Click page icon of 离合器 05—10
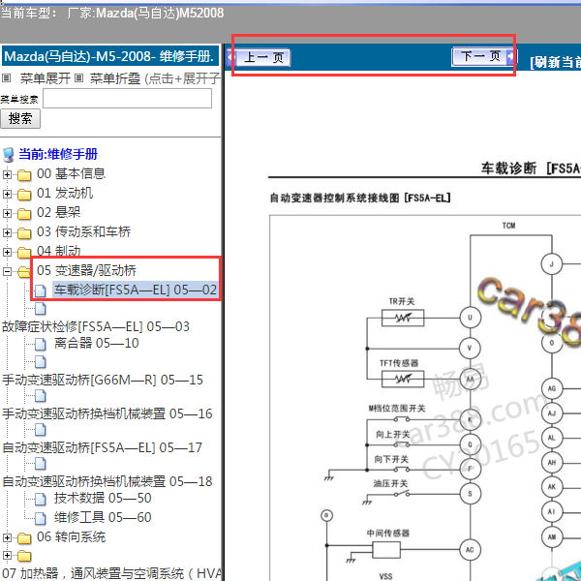Image resolution: width=581 pixels, height=581 pixels. point(41,344)
